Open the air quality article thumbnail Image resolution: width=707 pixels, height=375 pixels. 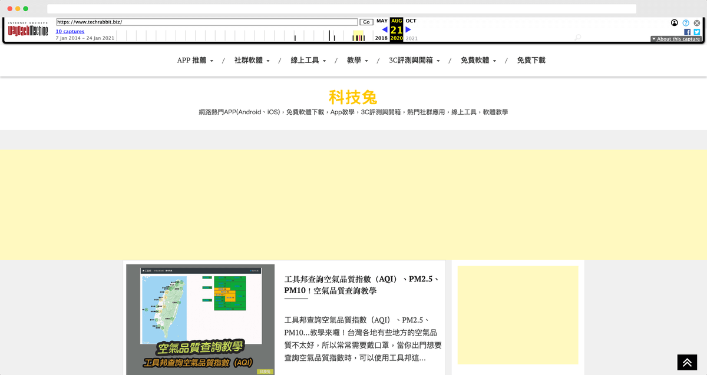[200, 320]
